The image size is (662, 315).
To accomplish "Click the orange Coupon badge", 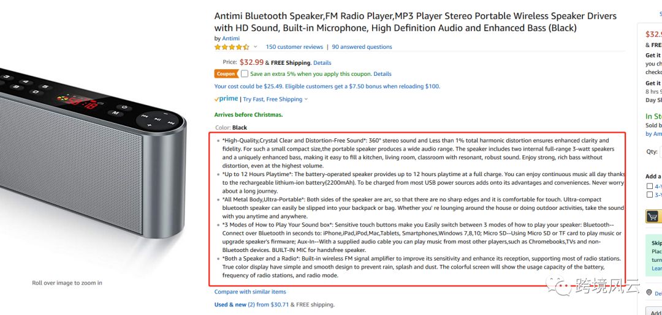I will 226,74.
